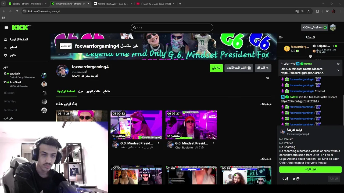This screenshot has height=193, width=344.
Task: Open the Following sidebar item
Action: (10, 55)
